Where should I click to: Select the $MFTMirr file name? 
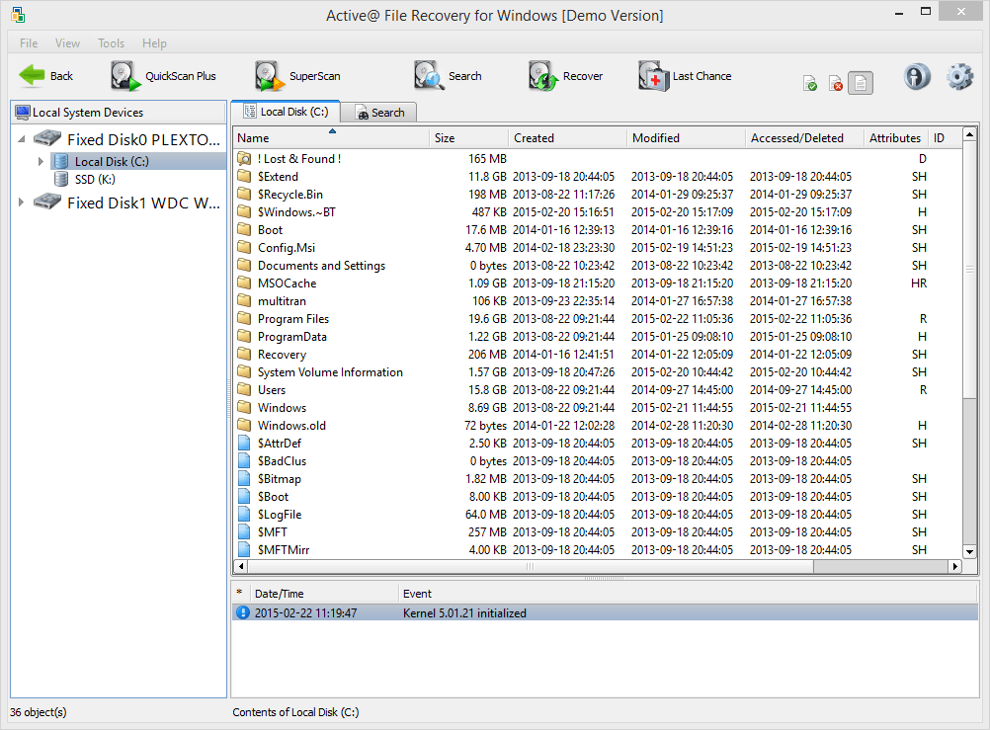(x=284, y=549)
